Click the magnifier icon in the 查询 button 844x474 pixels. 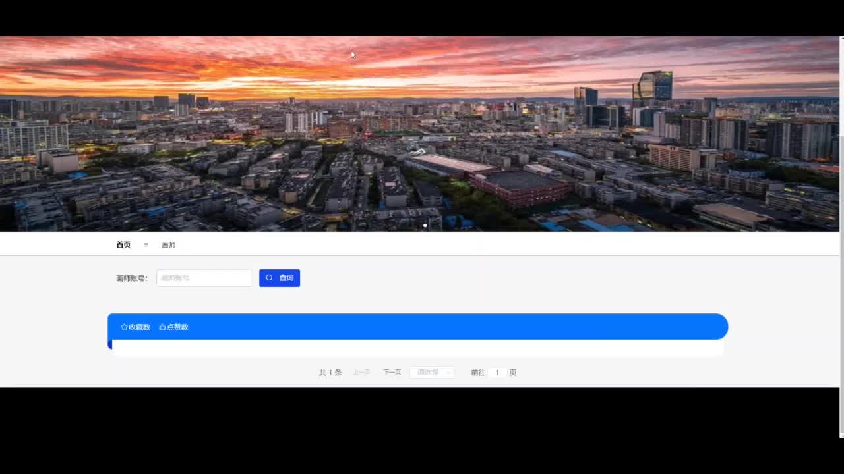point(269,278)
